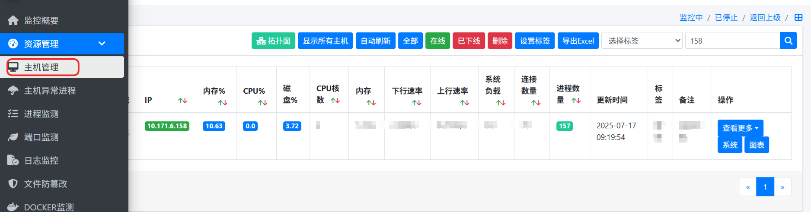Click the shield icon beside 文件防篡改

click(13, 184)
